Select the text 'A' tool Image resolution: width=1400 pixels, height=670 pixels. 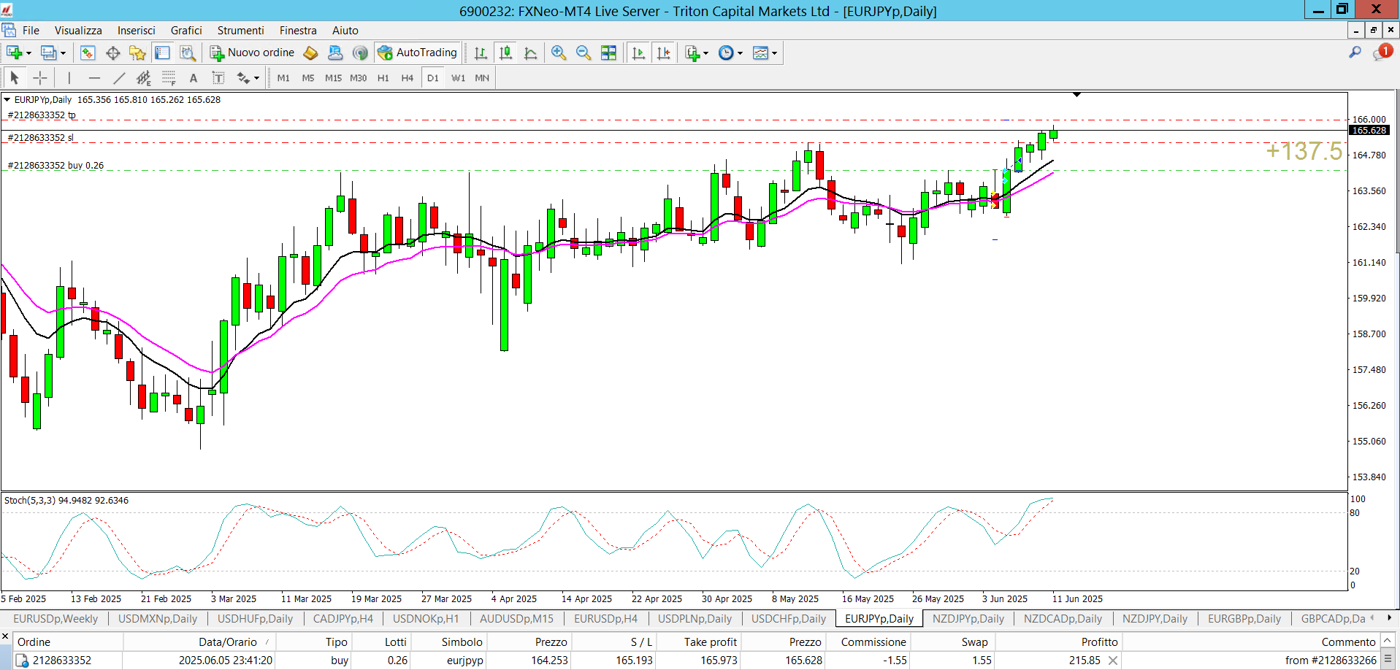[x=194, y=77]
